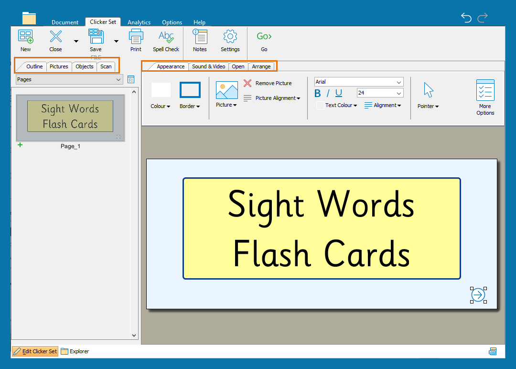This screenshot has width=516, height=369.
Task: Expand the Pages dropdown list
Action: pos(118,80)
